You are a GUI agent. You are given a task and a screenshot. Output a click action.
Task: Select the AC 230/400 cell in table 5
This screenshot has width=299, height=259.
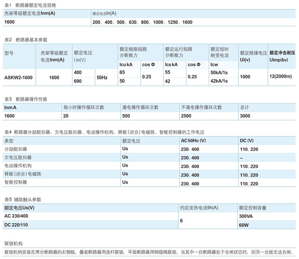point(16,216)
